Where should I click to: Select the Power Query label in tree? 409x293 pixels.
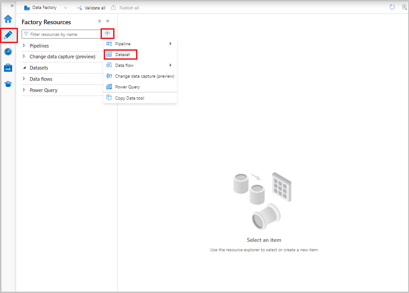[x=44, y=90]
